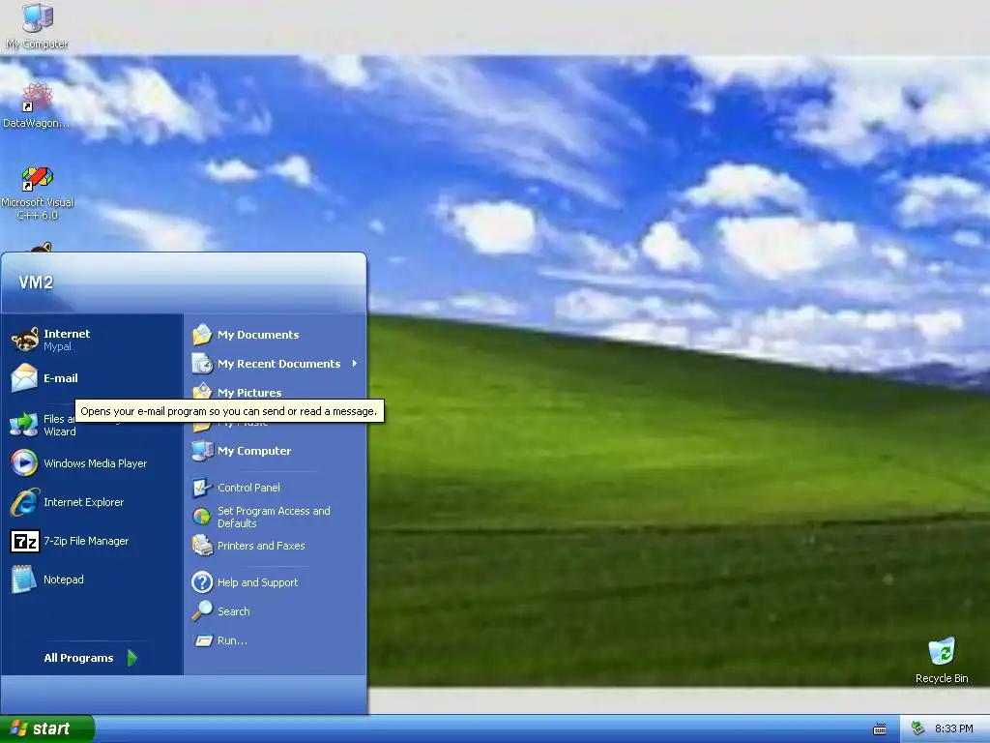The width and height of the screenshot is (990, 743).
Task: Open the Printers and Faxes entry
Action: coord(276,546)
